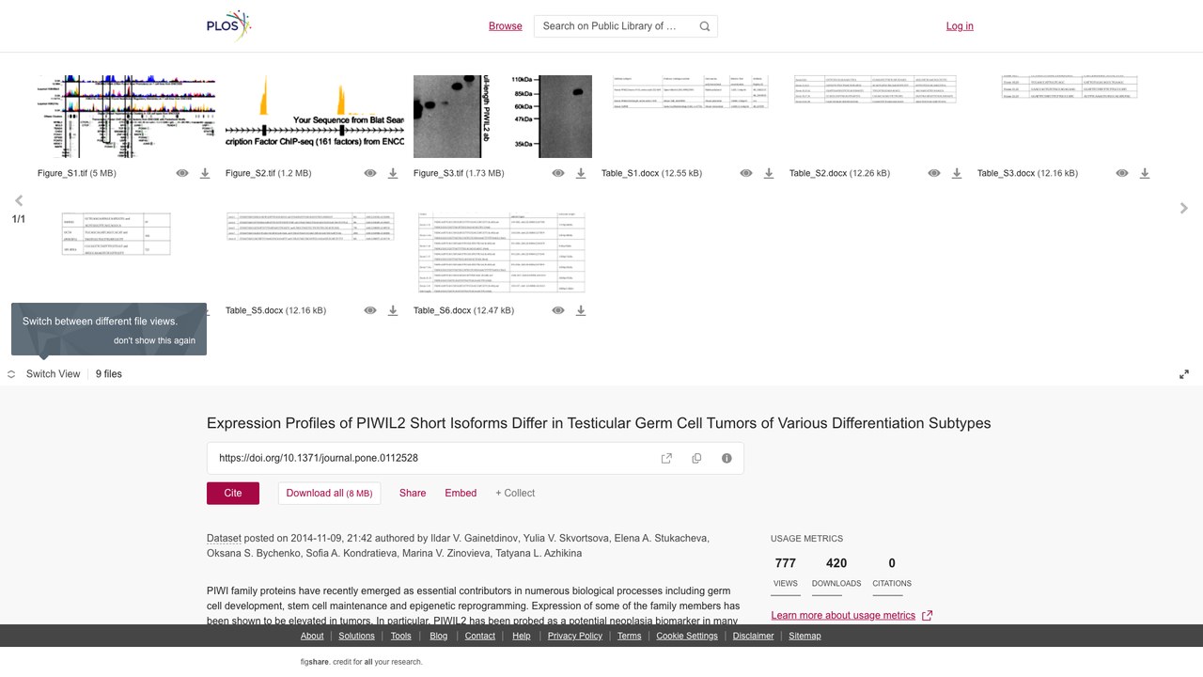The image size is (1203, 677).
Task: Add dataset via Collect button
Action: (515, 493)
